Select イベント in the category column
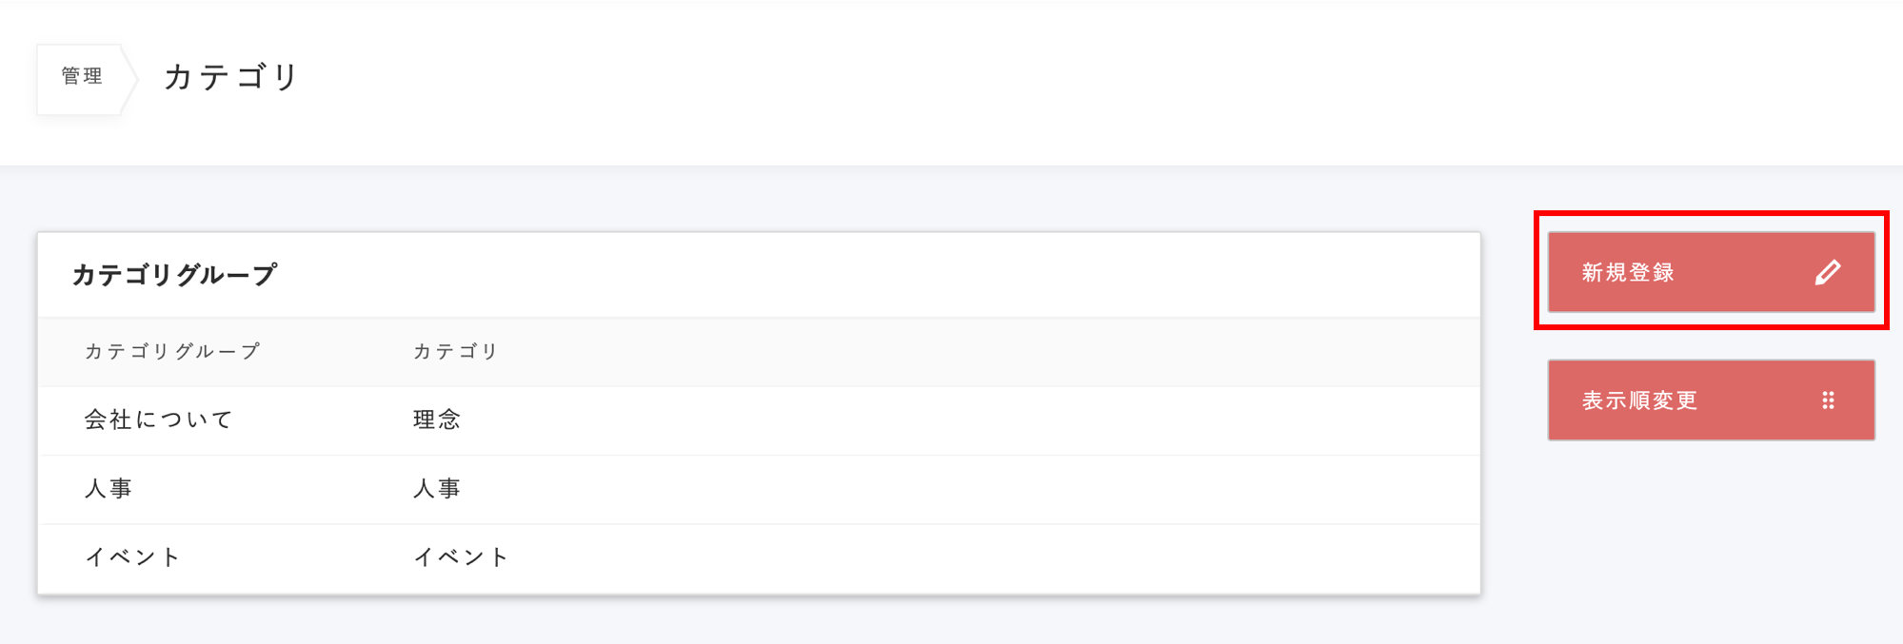1903x644 pixels. coord(462,557)
